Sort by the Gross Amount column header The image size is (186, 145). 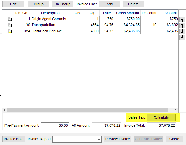point(127,13)
